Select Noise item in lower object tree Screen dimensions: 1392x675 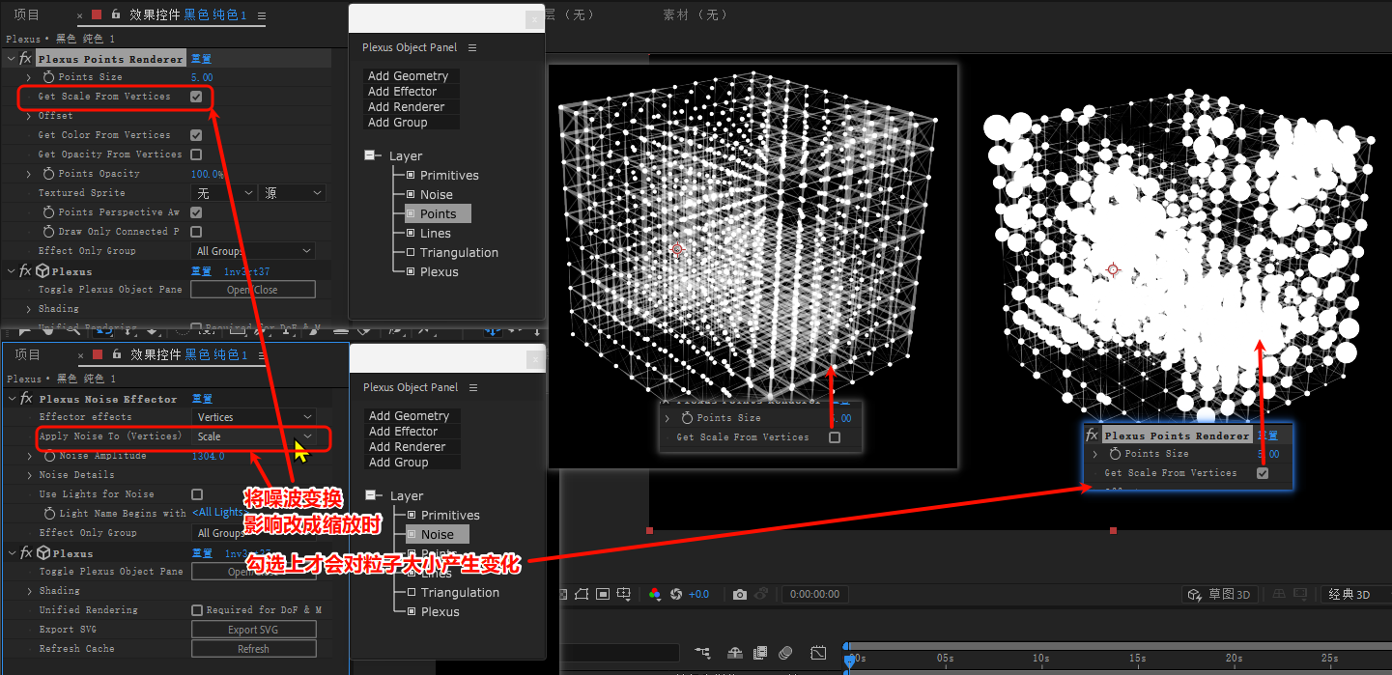tap(437, 534)
